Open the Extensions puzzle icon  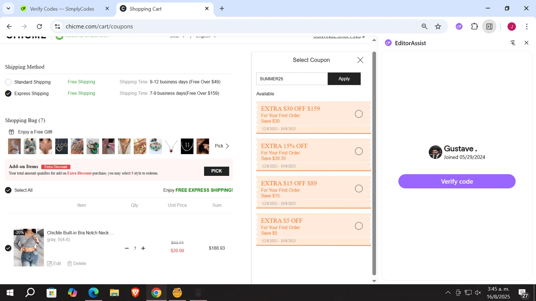(x=475, y=26)
